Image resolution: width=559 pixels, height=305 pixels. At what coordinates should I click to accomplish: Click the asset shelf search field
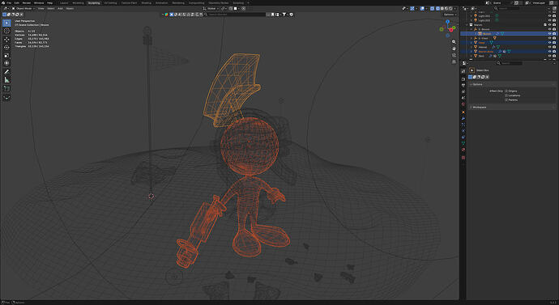click(235, 15)
